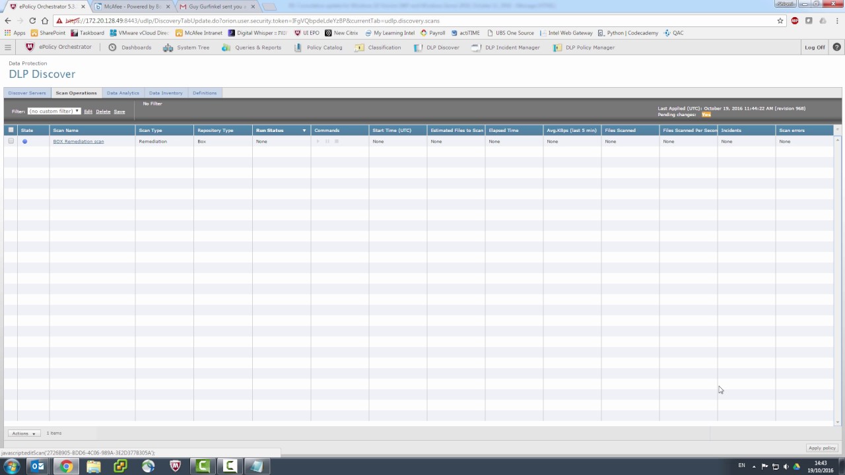Click the Scan errors column header
Image resolution: width=845 pixels, height=475 pixels.
point(804,131)
